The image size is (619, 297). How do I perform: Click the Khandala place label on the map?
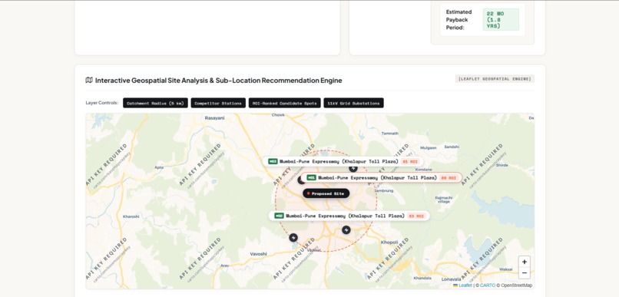pyautogui.click(x=422, y=278)
